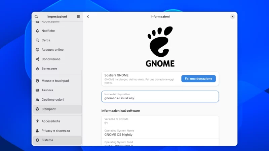
Task: Open the hamburger menu in sidebar header
Action: (78, 16)
